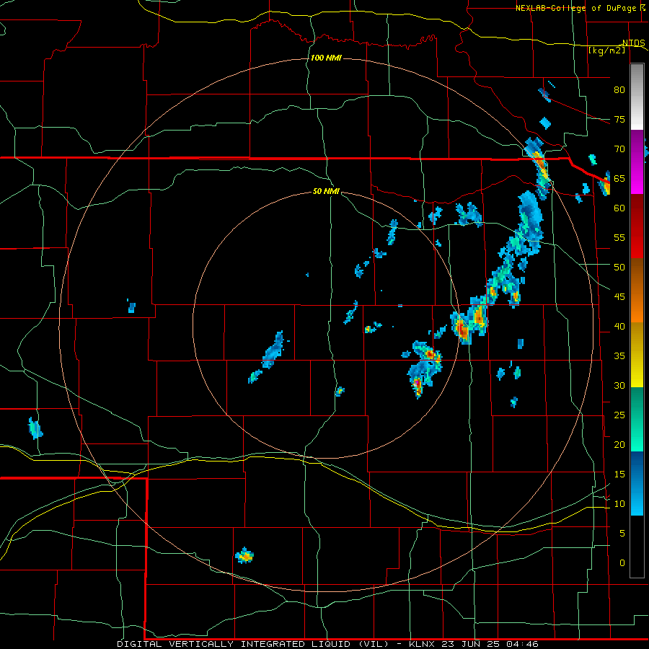The width and height of the screenshot is (649, 649).
Task: Click the 25 value on the color scale
Action: (619, 415)
